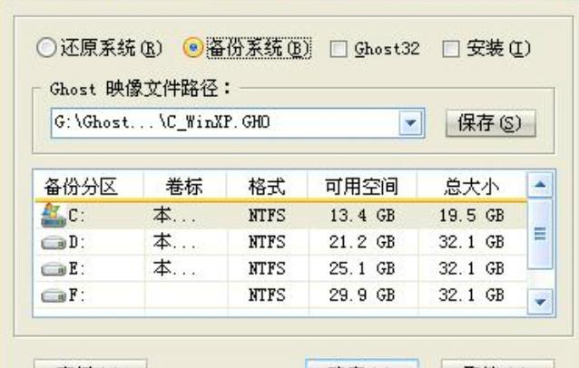Sort by 可用空间 column header
This screenshot has width=579, height=368.
pos(362,186)
